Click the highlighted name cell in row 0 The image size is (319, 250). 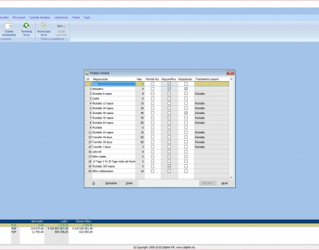[114, 84]
